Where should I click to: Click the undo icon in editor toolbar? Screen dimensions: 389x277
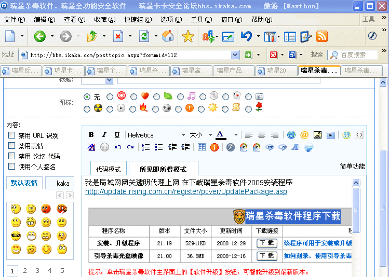coord(118,147)
